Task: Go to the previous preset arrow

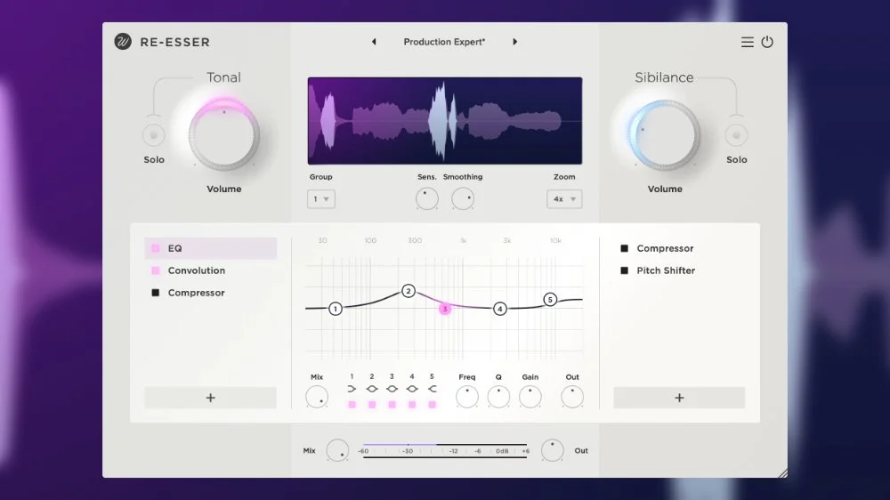Action: [374, 42]
